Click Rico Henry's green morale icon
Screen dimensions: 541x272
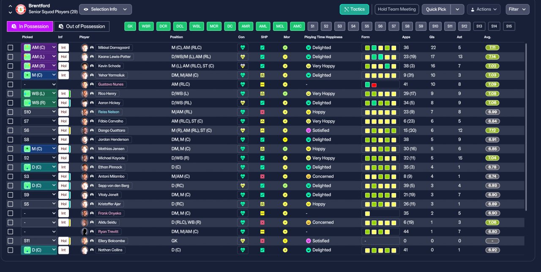[x=285, y=94]
